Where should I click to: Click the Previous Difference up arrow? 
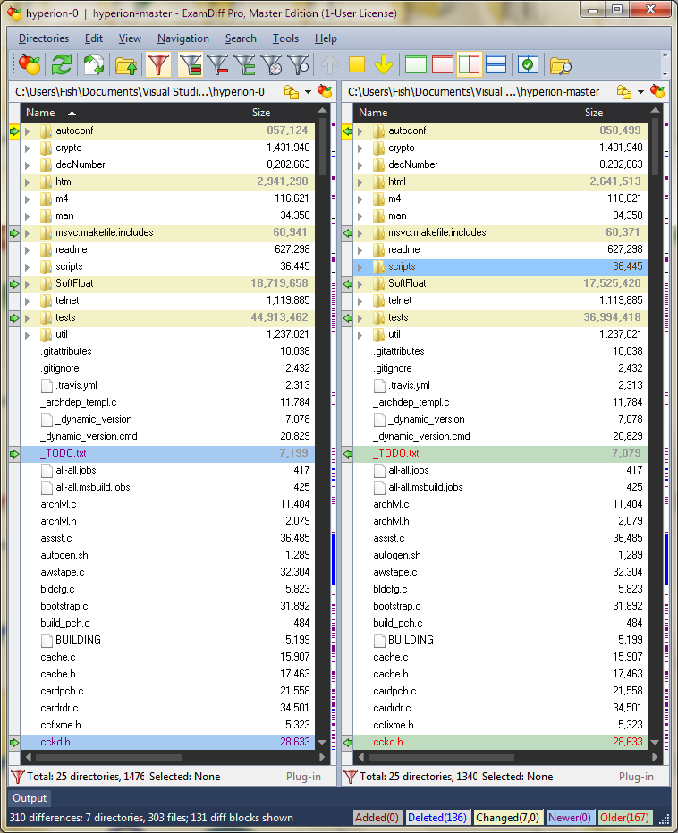330,65
